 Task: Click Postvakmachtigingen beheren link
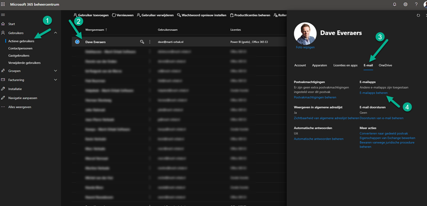tap(315, 97)
